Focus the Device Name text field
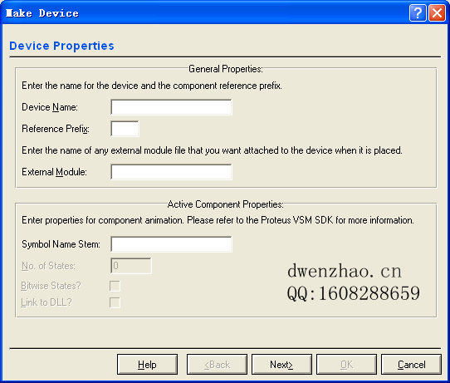450x383 pixels. click(x=171, y=107)
